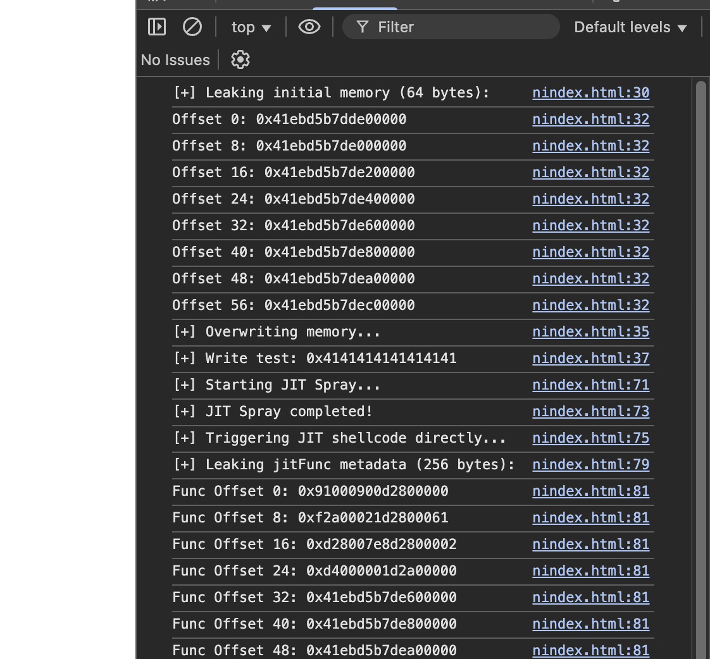
Task: Click the Filter text input field
Action: (x=462, y=27)
